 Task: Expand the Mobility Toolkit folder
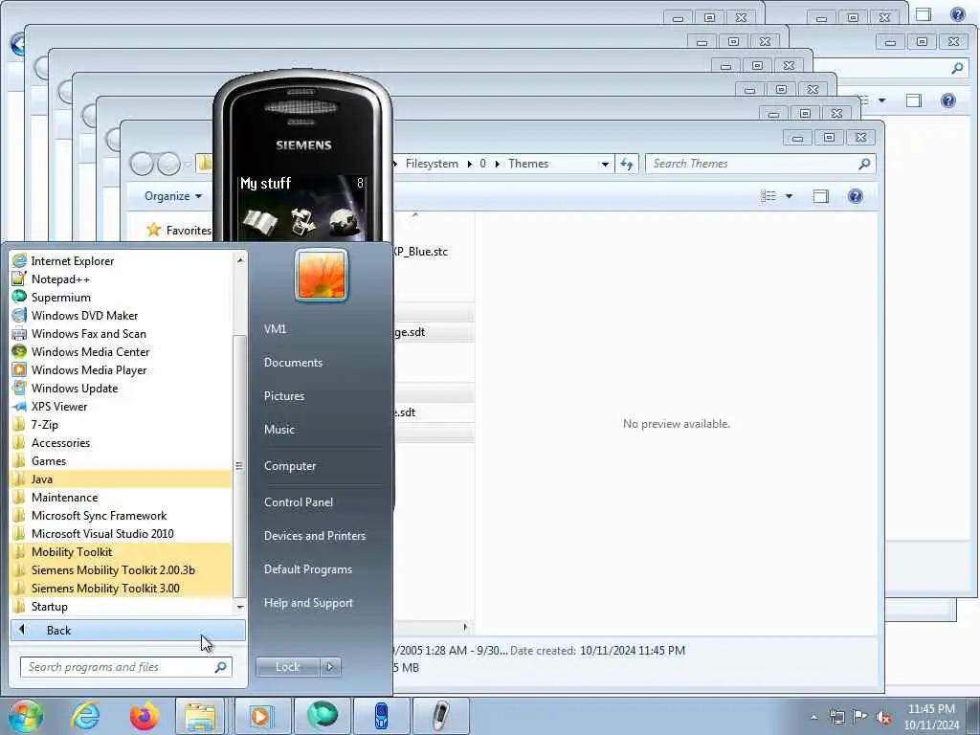coord(122,552)
